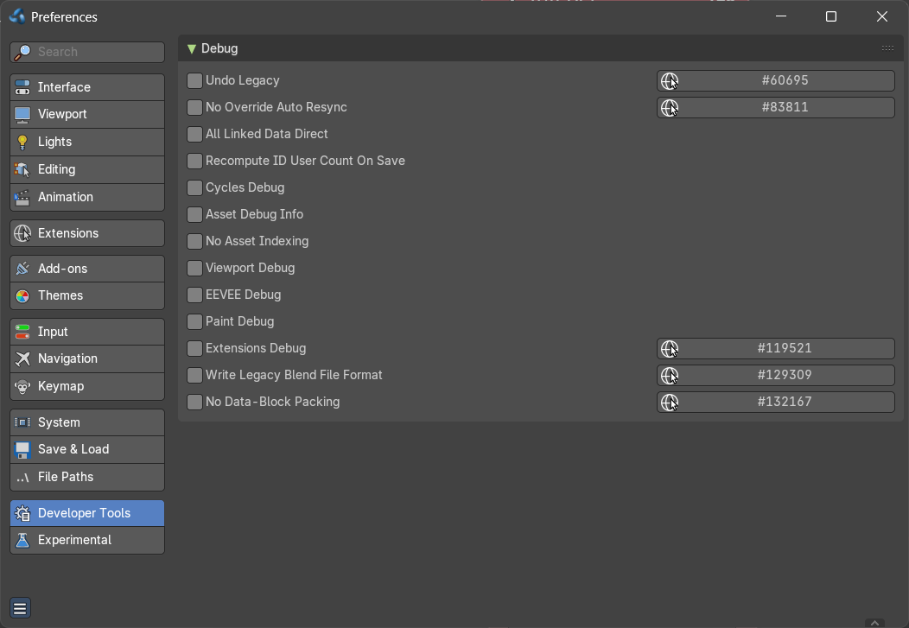
Task: Toggle No Override Auto Resync checkbox
Action: tap(194, 107)
